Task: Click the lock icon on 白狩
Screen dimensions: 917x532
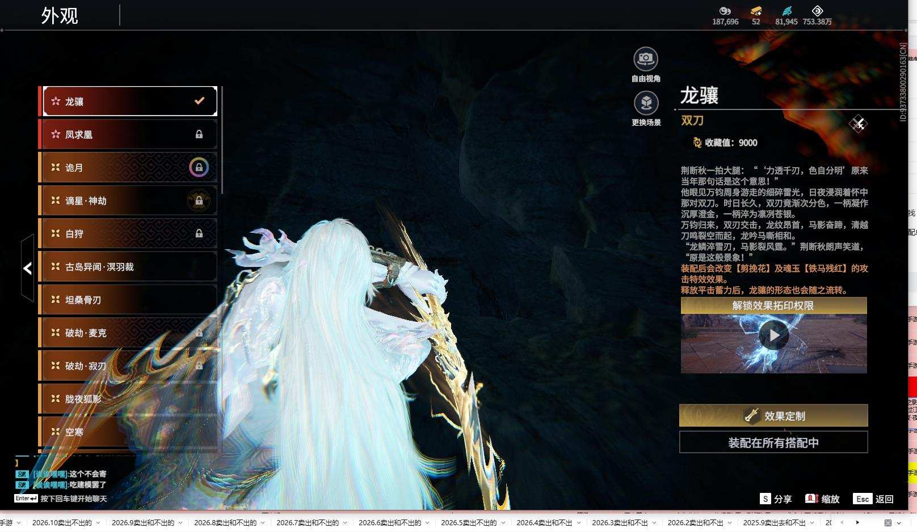Action: click(x=199, y=233)
